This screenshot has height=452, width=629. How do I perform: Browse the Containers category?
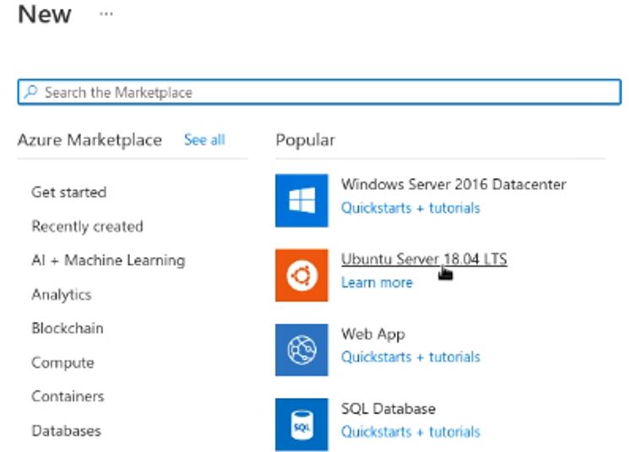point(68,396)
